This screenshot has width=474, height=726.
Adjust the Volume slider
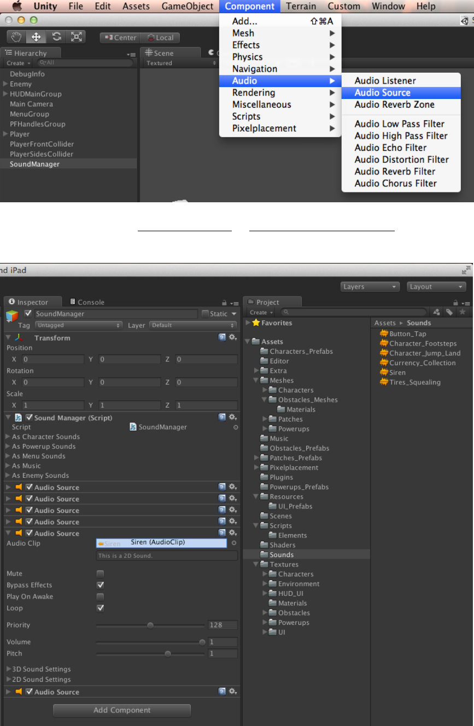coord(150,642)
